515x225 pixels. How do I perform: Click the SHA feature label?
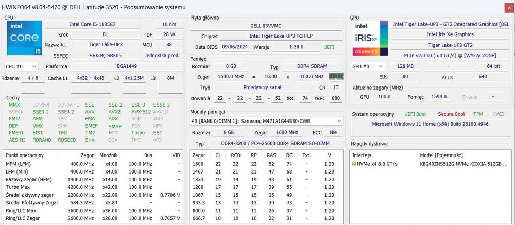90,140
